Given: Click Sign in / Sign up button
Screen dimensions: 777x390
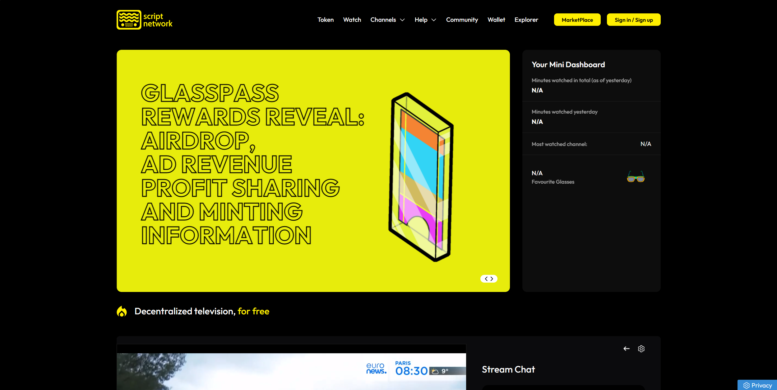Looking at the screenshot, I should click(x=633, y=20).
